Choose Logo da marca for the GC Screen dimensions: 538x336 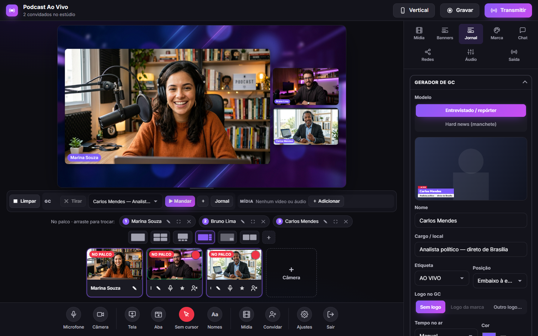(x=467, y=307)
